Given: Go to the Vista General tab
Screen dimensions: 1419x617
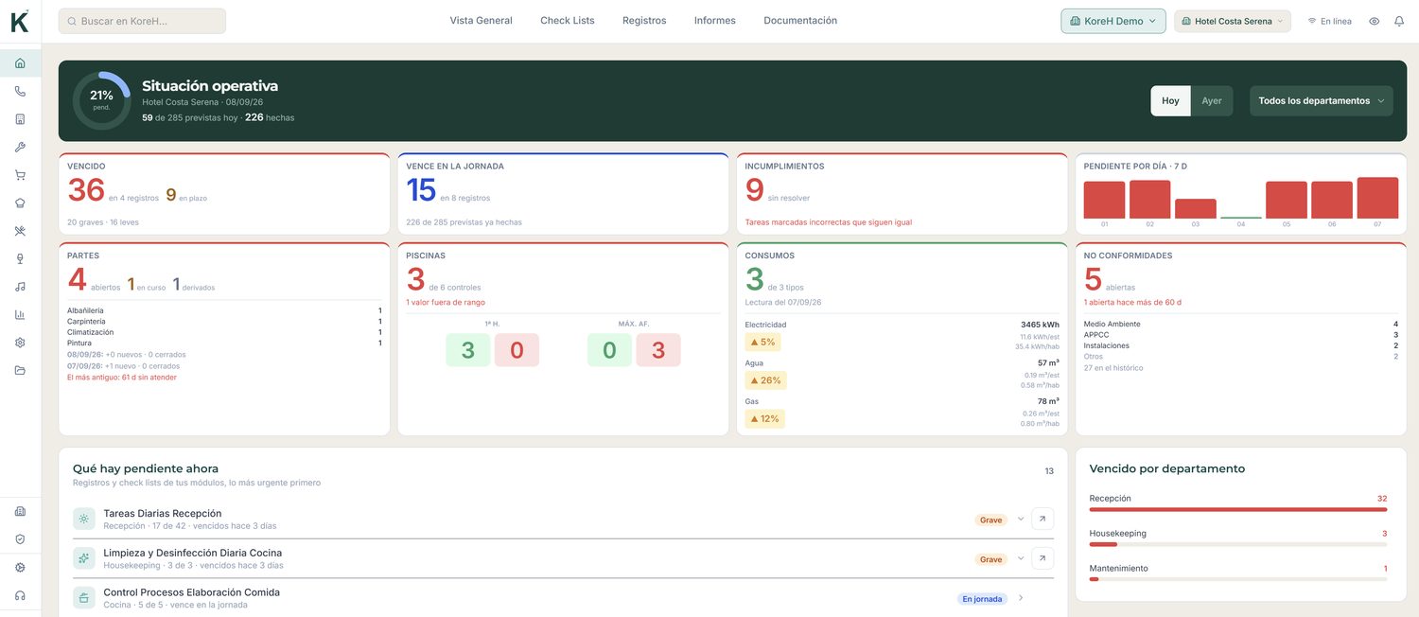Looking at the screenshot, I should [481, 21].
